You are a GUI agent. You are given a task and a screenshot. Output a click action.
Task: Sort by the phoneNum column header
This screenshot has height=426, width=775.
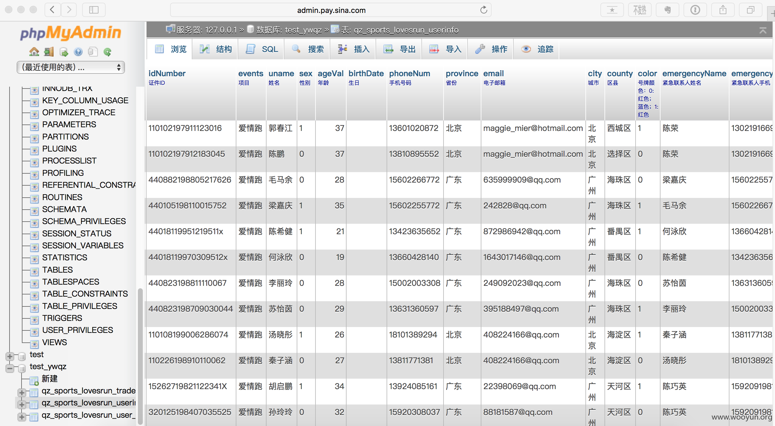409,73
